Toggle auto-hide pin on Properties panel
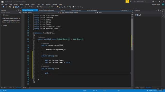Screen dimensions: 165x92 158,10
